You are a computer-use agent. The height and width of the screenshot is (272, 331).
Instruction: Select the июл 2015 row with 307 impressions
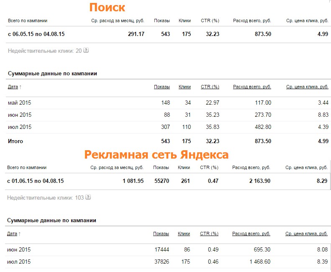168,127
